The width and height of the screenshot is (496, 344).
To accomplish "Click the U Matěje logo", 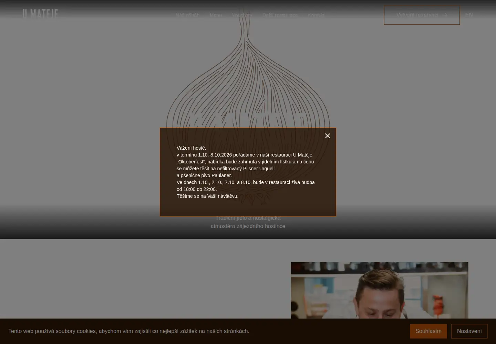I will pyautogui.click(x=41, y=14).
